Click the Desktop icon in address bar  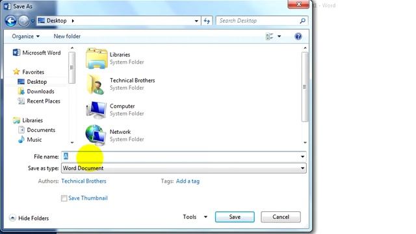41,20
